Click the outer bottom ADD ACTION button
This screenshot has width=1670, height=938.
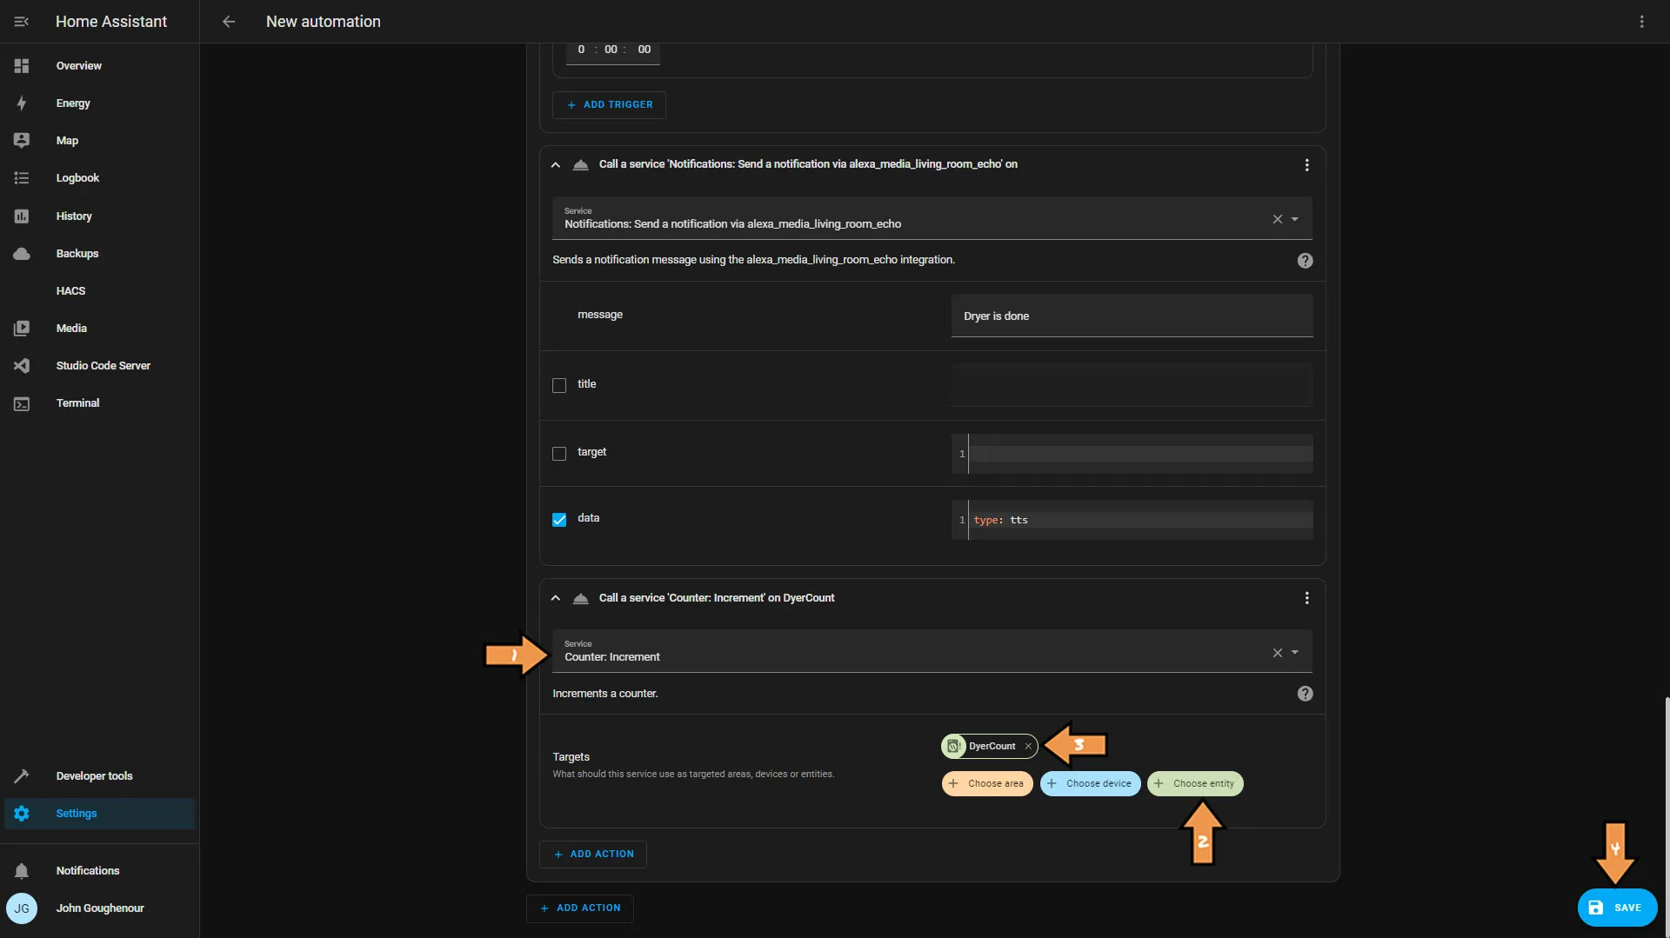click(x=580, y=908)
